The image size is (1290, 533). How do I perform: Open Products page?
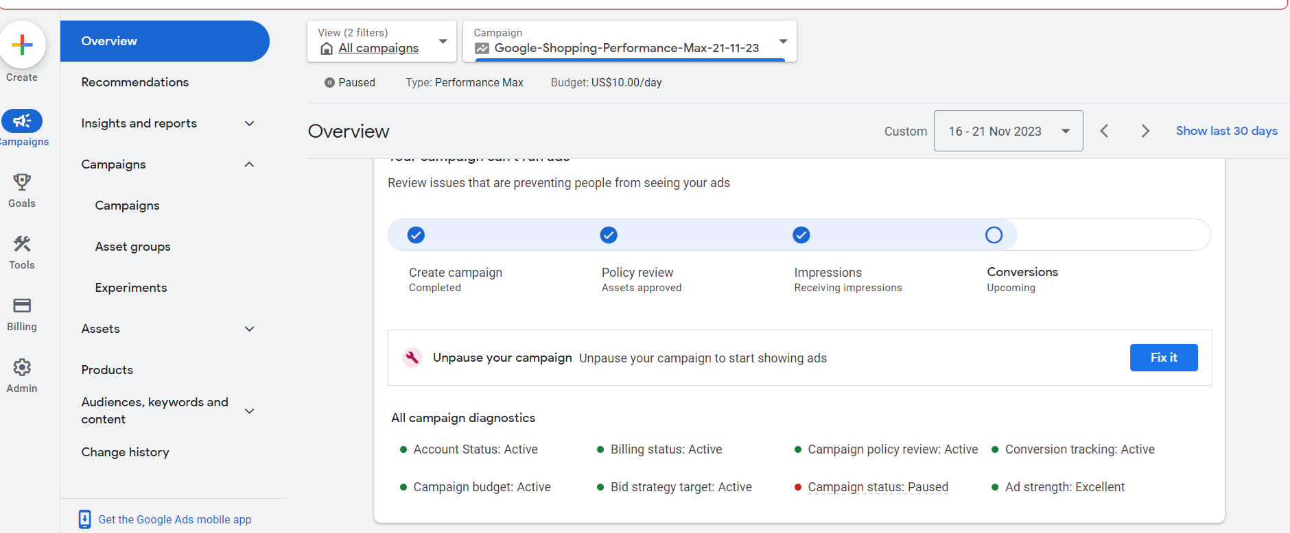tap(107, 370)
